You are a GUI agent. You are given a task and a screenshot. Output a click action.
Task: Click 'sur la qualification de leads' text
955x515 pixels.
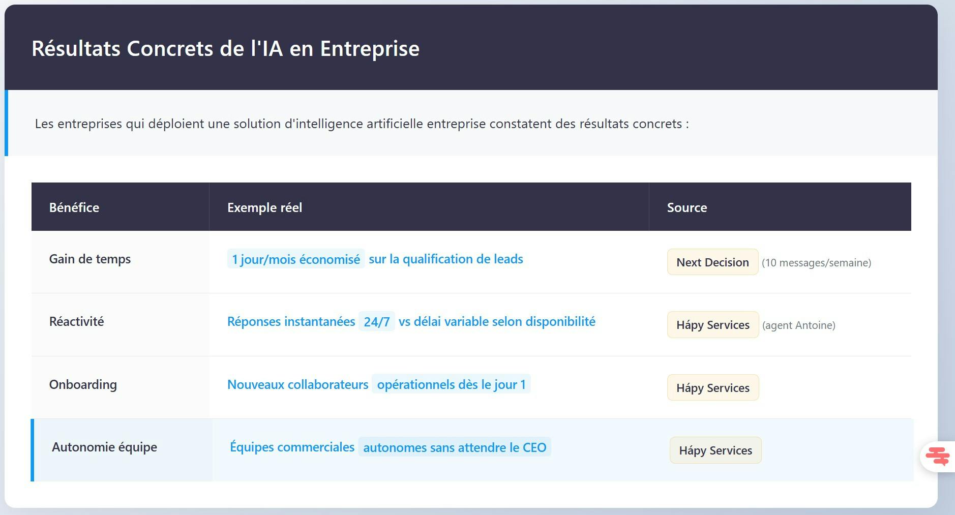coord(446,259)
